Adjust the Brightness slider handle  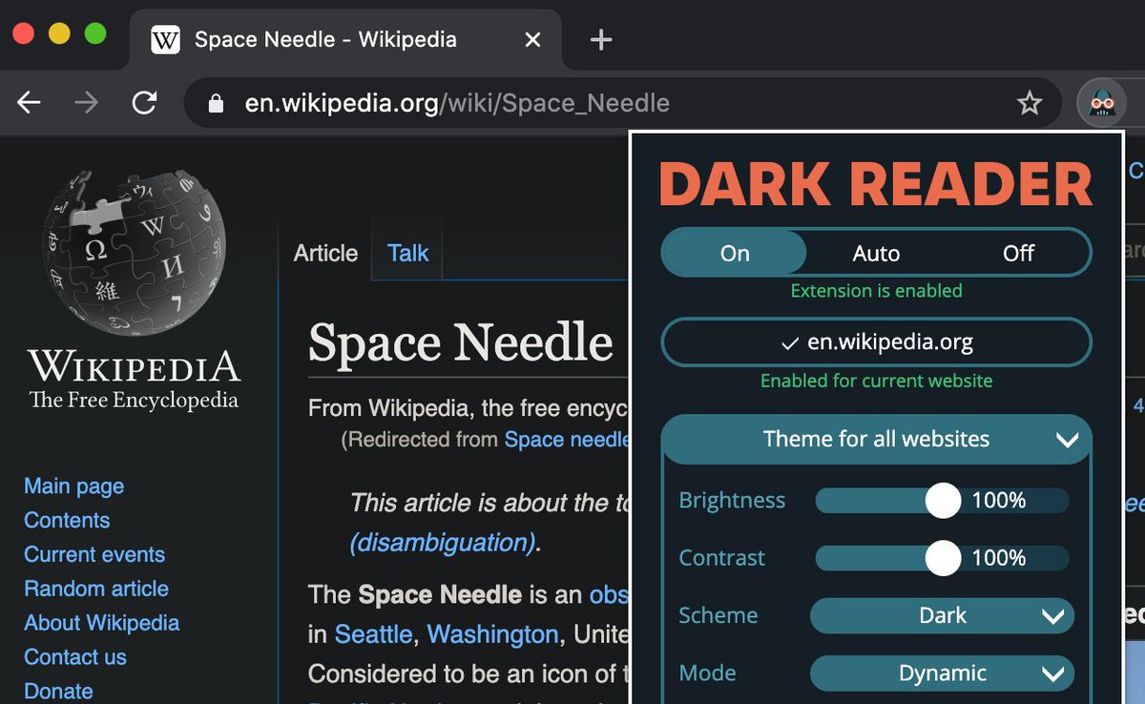coord(943,500)
